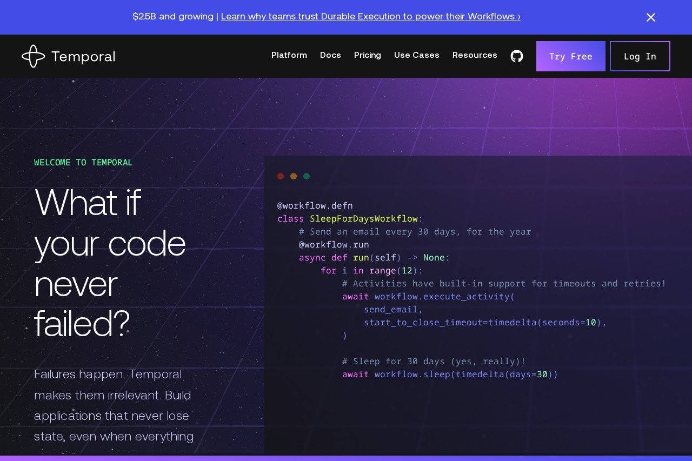Expand the Resources navigation menu

[475, 55]
